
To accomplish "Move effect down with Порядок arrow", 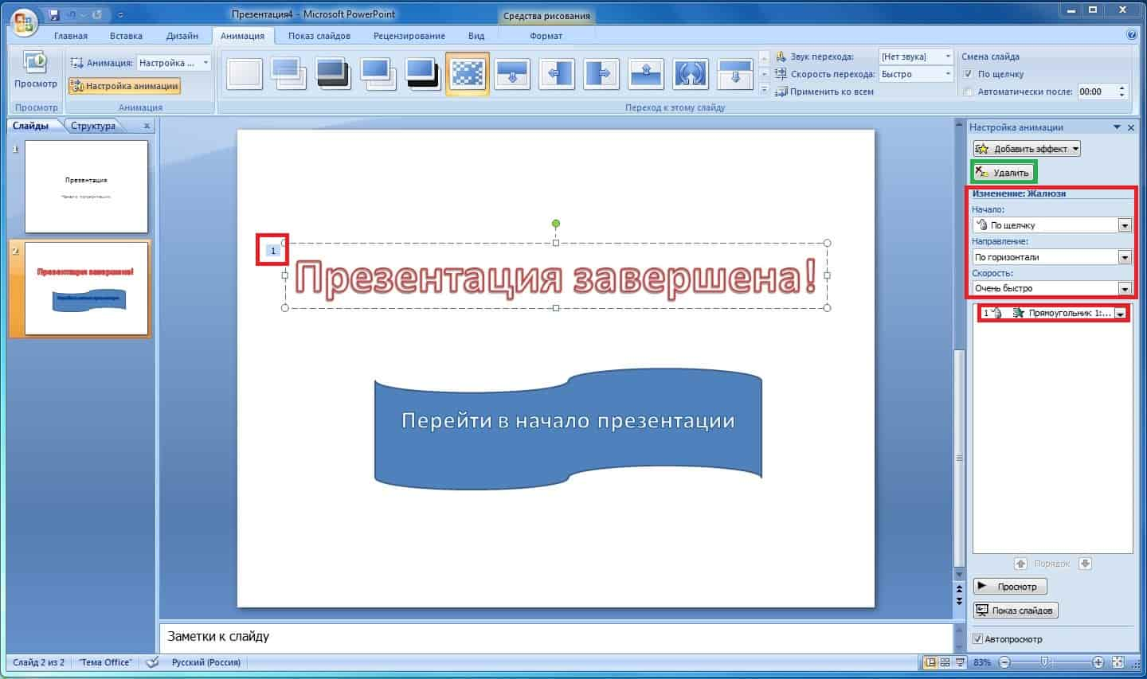I will pos(1085,564).
